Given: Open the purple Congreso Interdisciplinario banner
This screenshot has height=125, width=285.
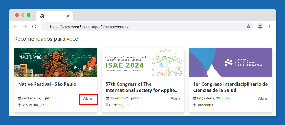Looking at the screenshot, I should (x=230, y=62).
